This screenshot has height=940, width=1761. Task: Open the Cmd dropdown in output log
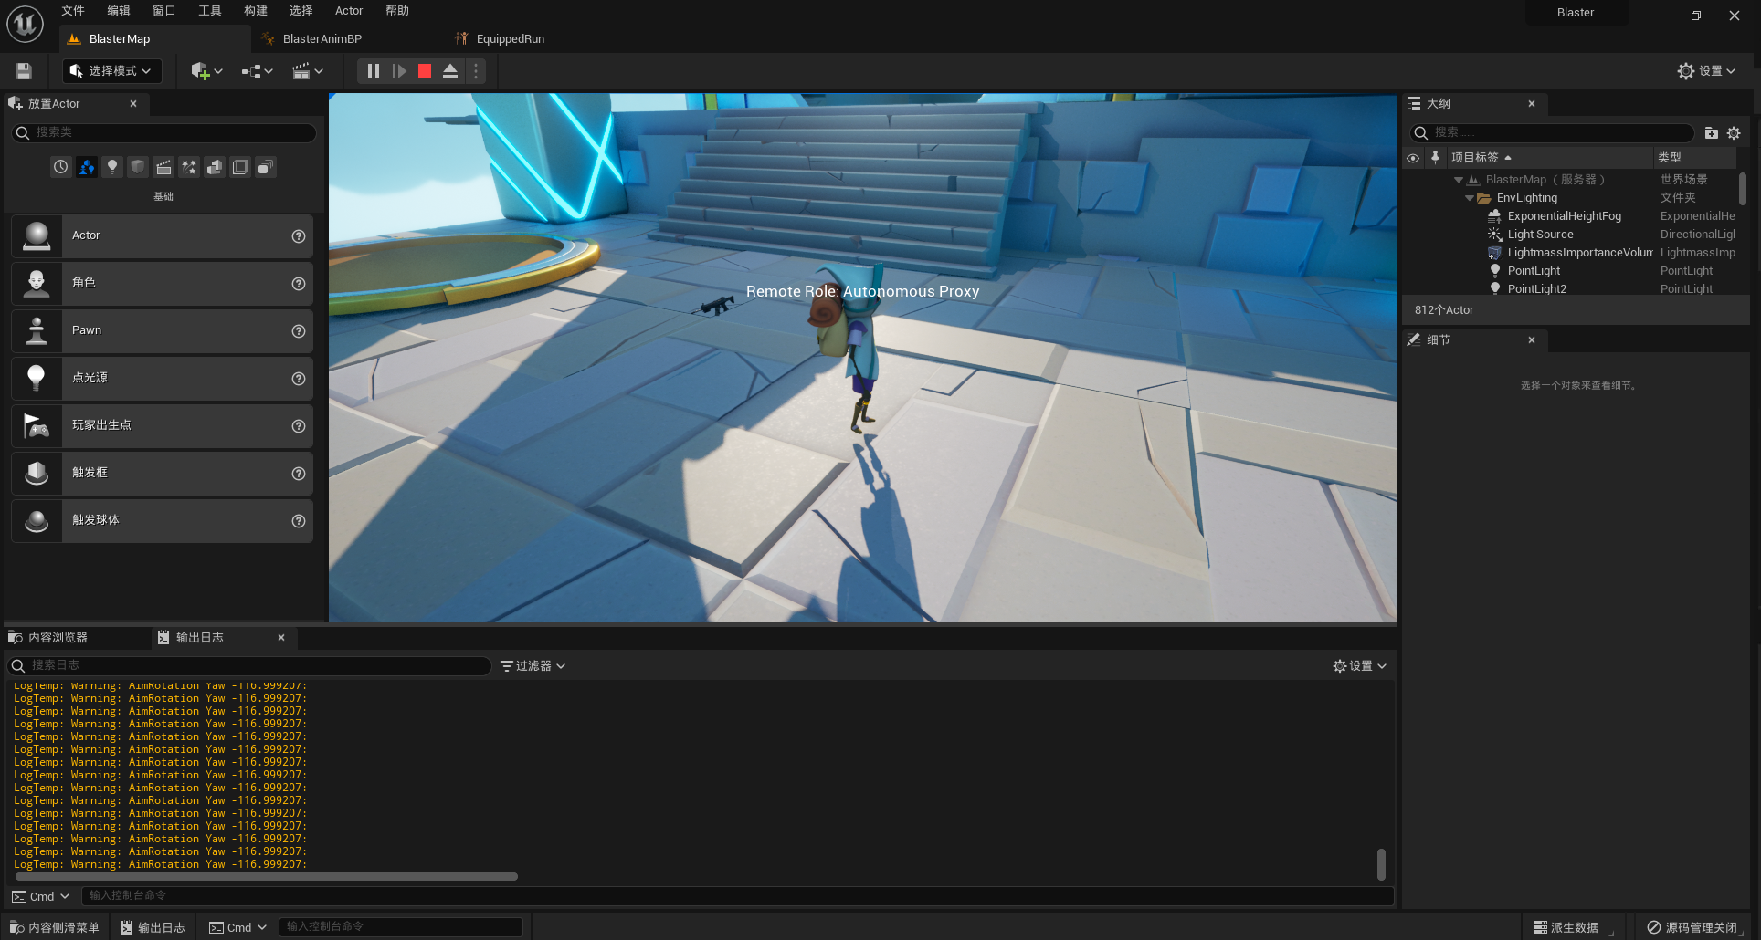(x=41, y=896)
